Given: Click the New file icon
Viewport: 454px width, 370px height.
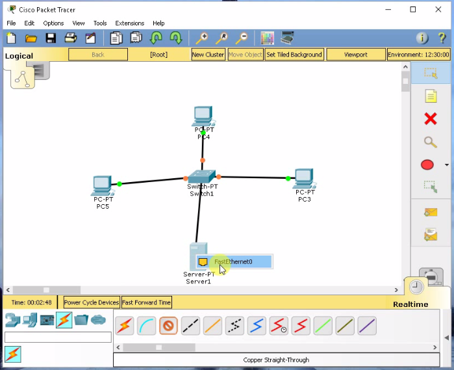Looking at the screenshot, I should tap(11, 38).
